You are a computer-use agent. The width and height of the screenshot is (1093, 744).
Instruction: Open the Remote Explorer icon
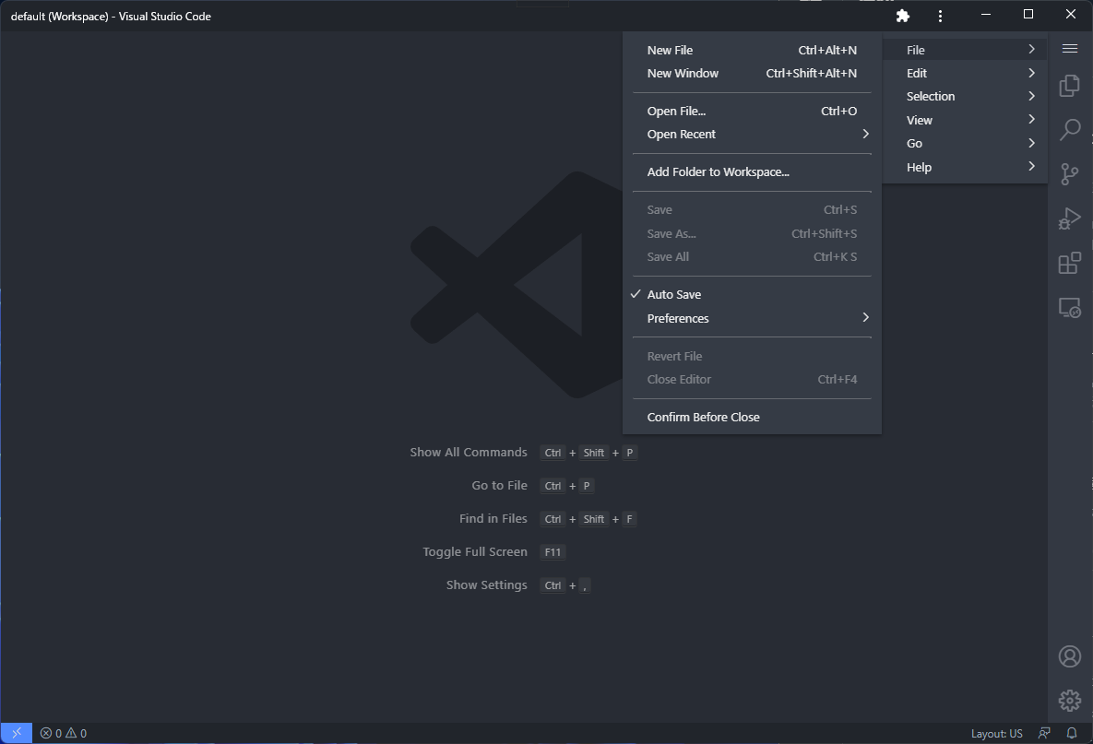point(1069,307)
